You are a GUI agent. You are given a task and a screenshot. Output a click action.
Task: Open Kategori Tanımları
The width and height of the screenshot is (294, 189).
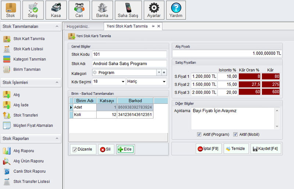(x=24, y=59)
